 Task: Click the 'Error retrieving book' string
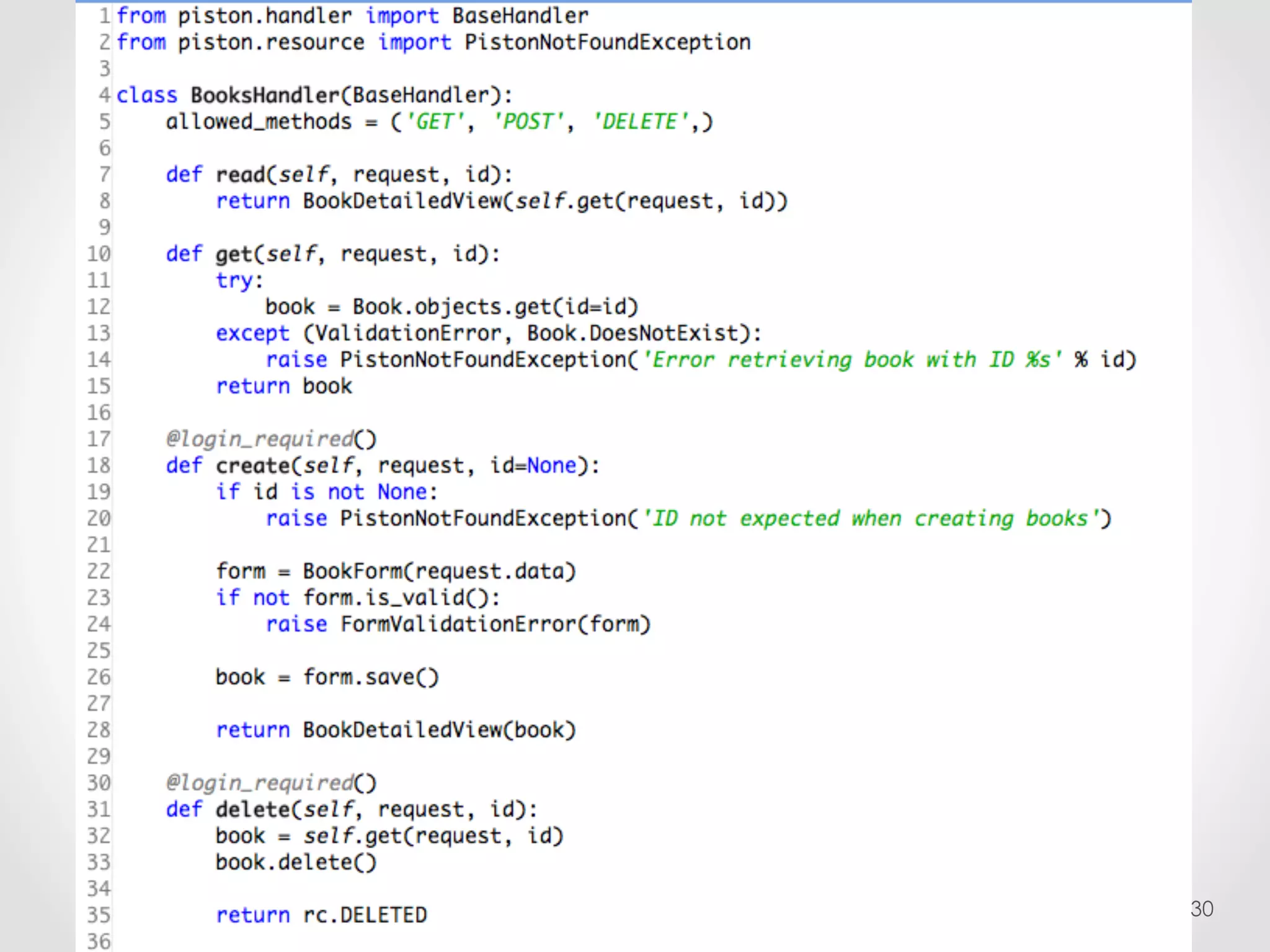(852, 360)
